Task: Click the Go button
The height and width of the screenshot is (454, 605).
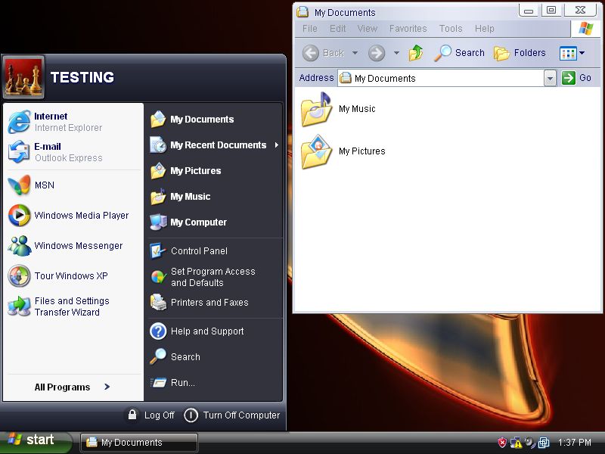Action: click(x=576, y=78)
